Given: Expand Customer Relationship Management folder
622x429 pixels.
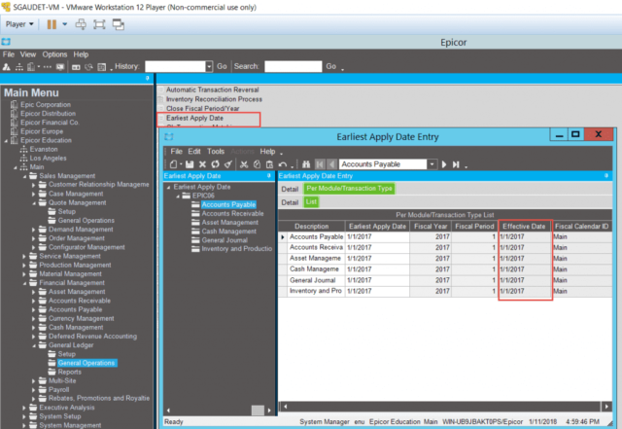Looking at the screenshot, I should tap(34, 185).
